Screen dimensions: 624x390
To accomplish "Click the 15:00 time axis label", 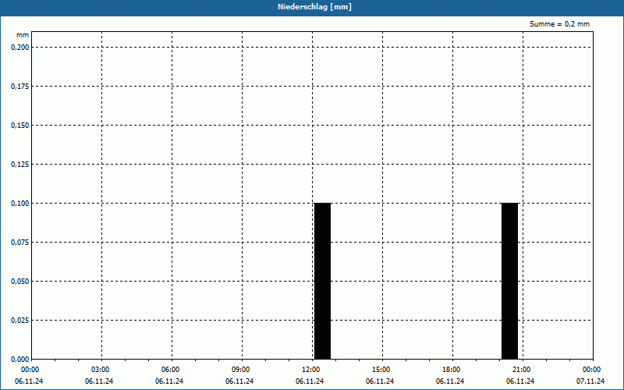I will point(381,370).
